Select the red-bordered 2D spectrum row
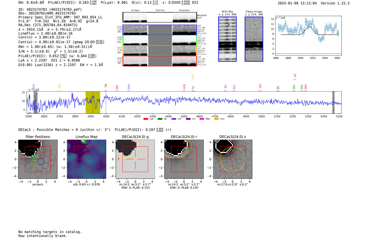 [160, 61]
